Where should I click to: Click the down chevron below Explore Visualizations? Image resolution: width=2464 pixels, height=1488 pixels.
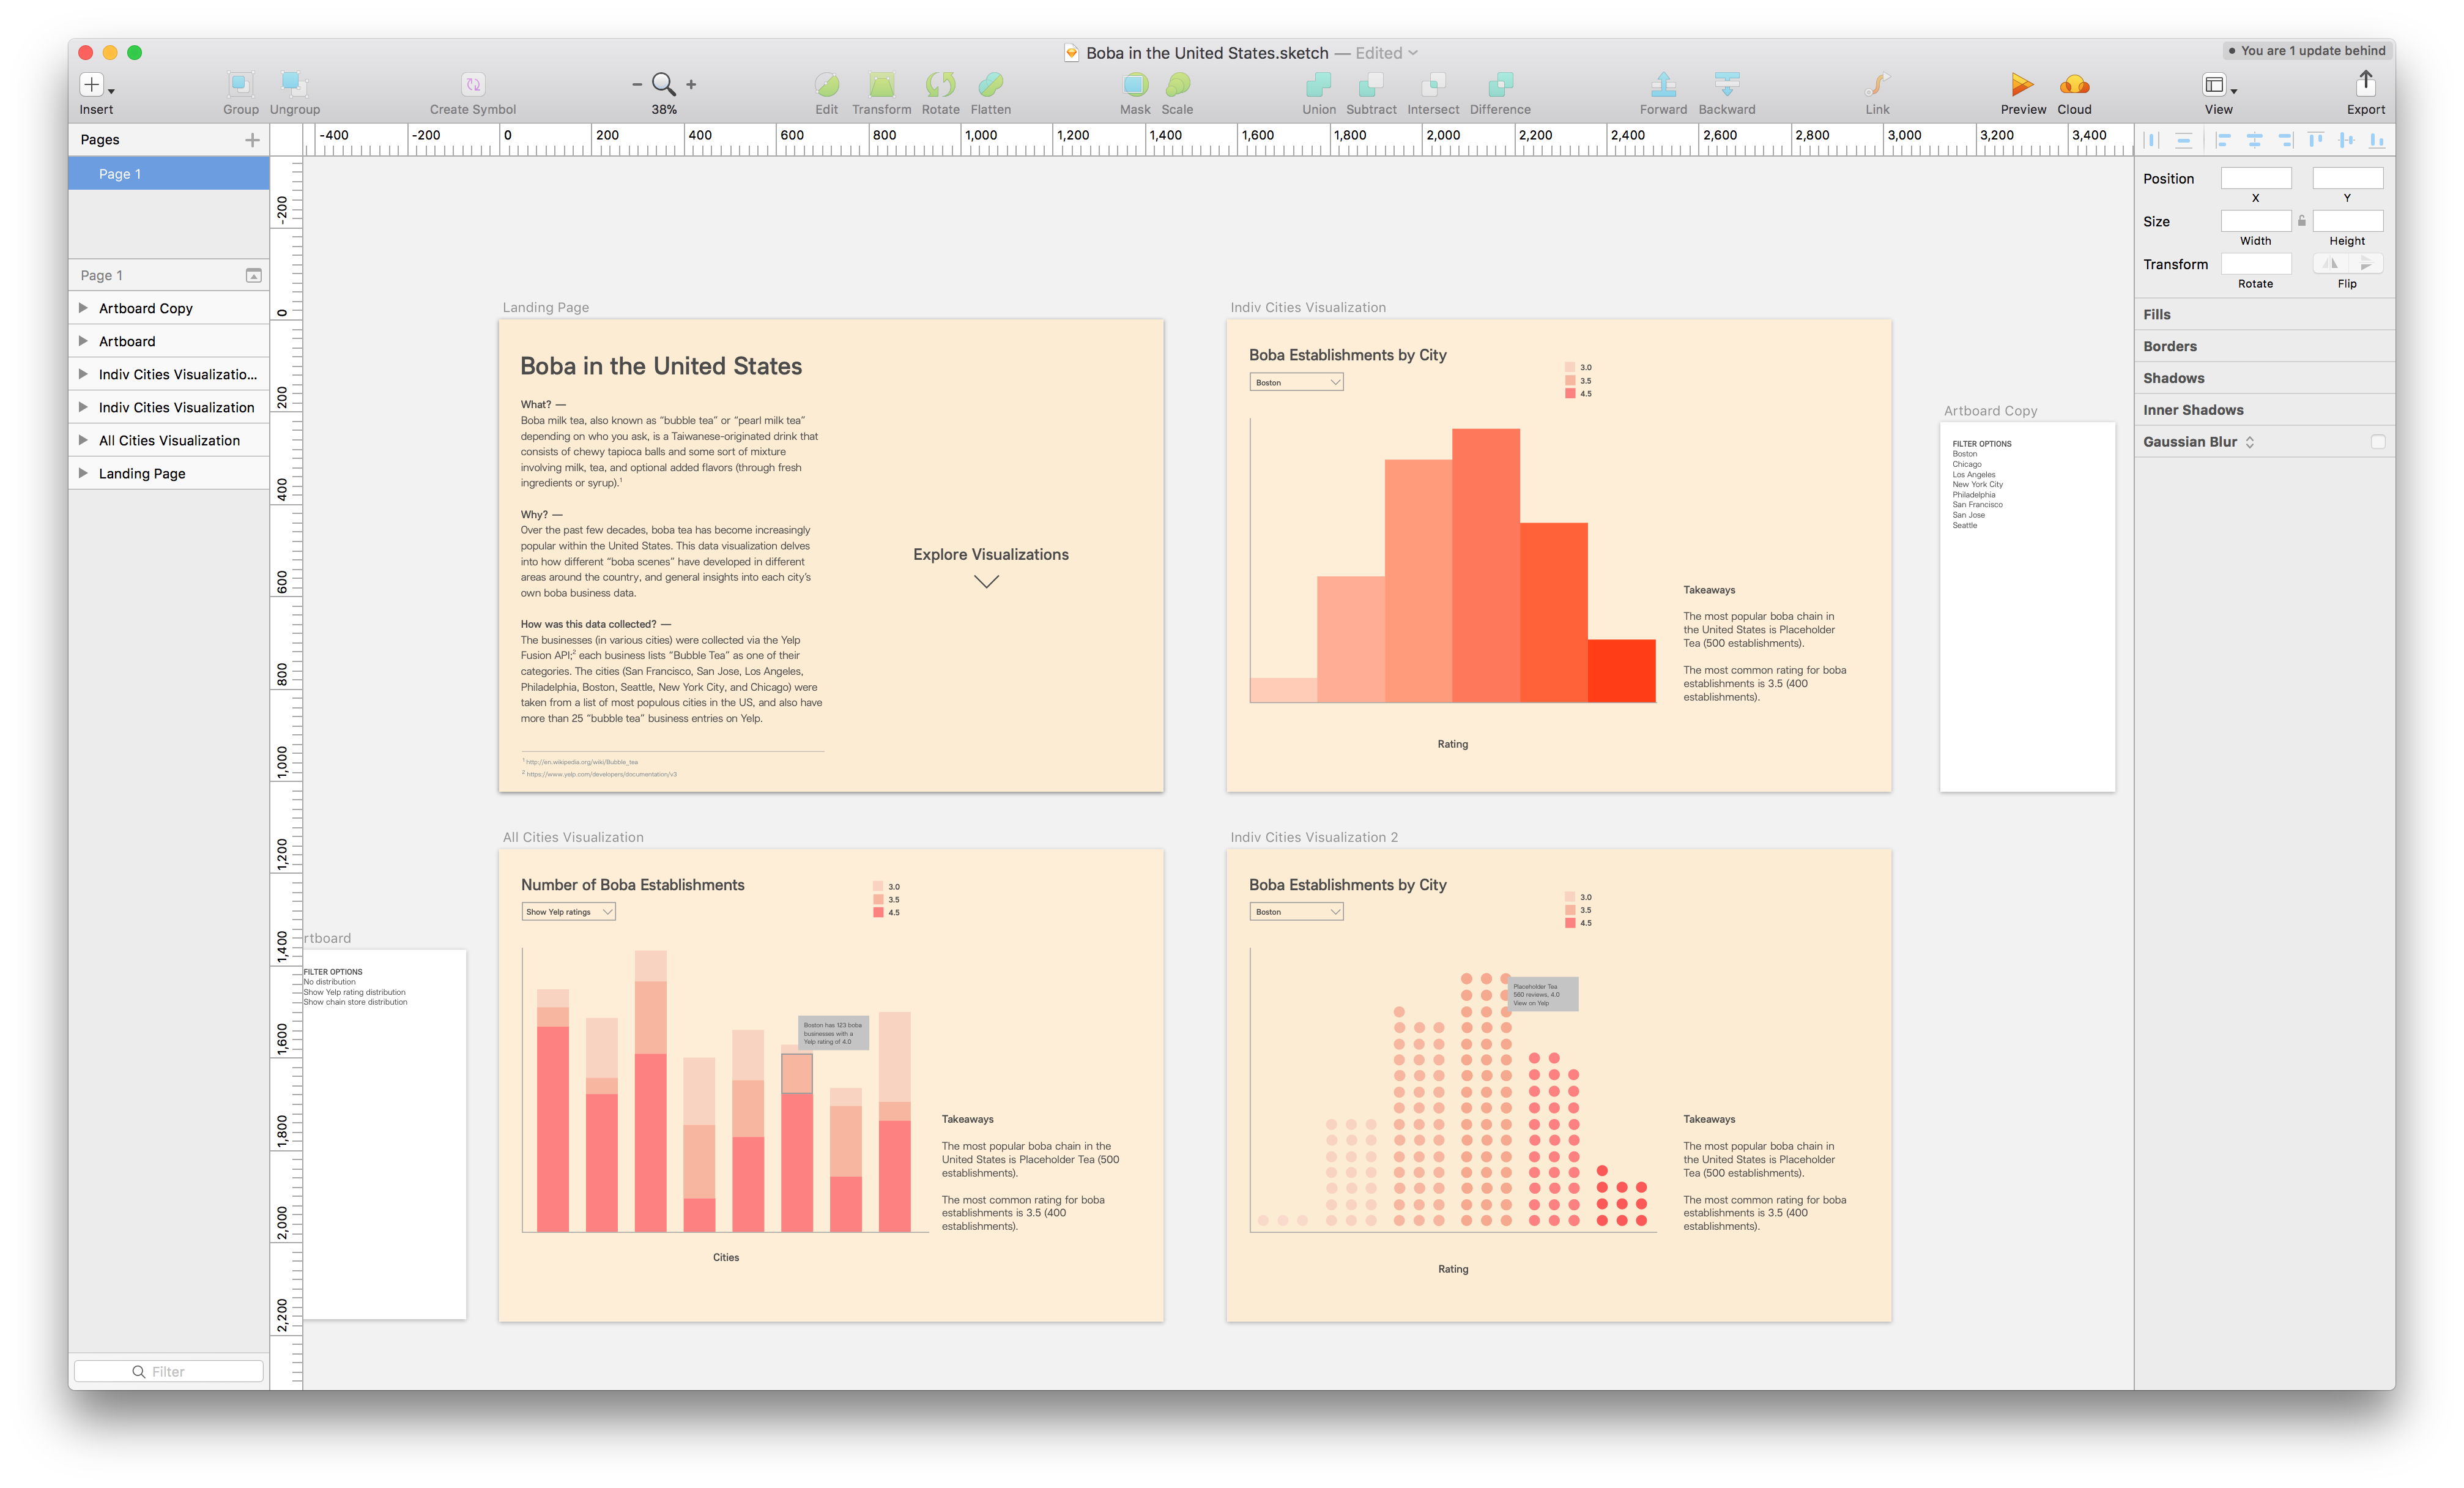coord(986,582)
